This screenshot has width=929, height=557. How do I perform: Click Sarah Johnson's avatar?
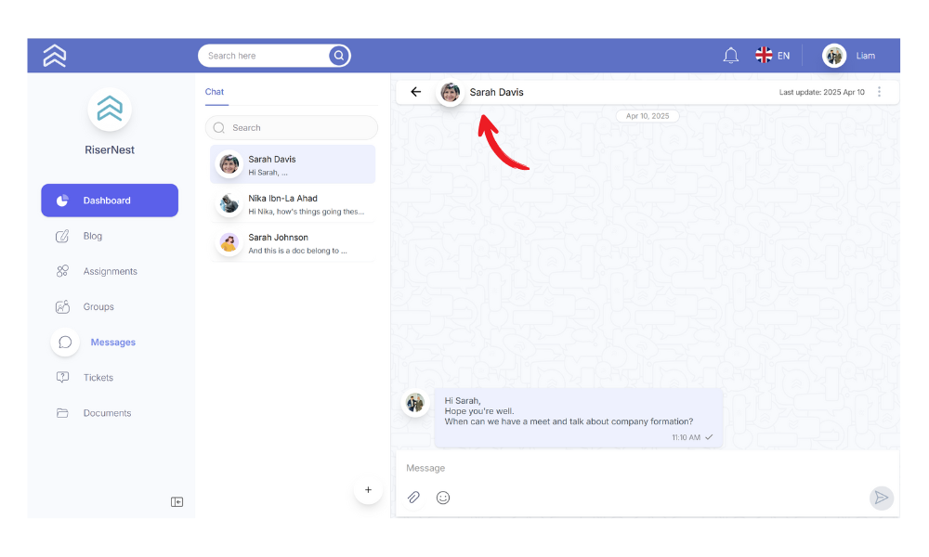click(229, 242)
